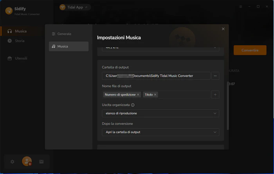Open the hamburger menu icon in title bar
The width and height of the screenshot is (274, 174).
pyautogui.click(x=241, y=7)
